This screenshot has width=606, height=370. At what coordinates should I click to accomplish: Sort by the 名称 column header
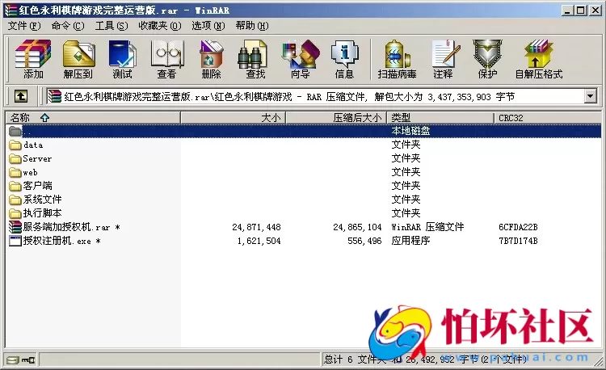point(93,117)
